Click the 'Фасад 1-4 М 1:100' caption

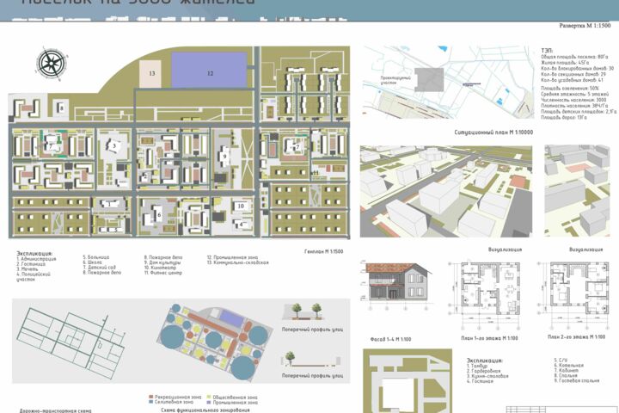pyautogui.click(x=390, y=339)
